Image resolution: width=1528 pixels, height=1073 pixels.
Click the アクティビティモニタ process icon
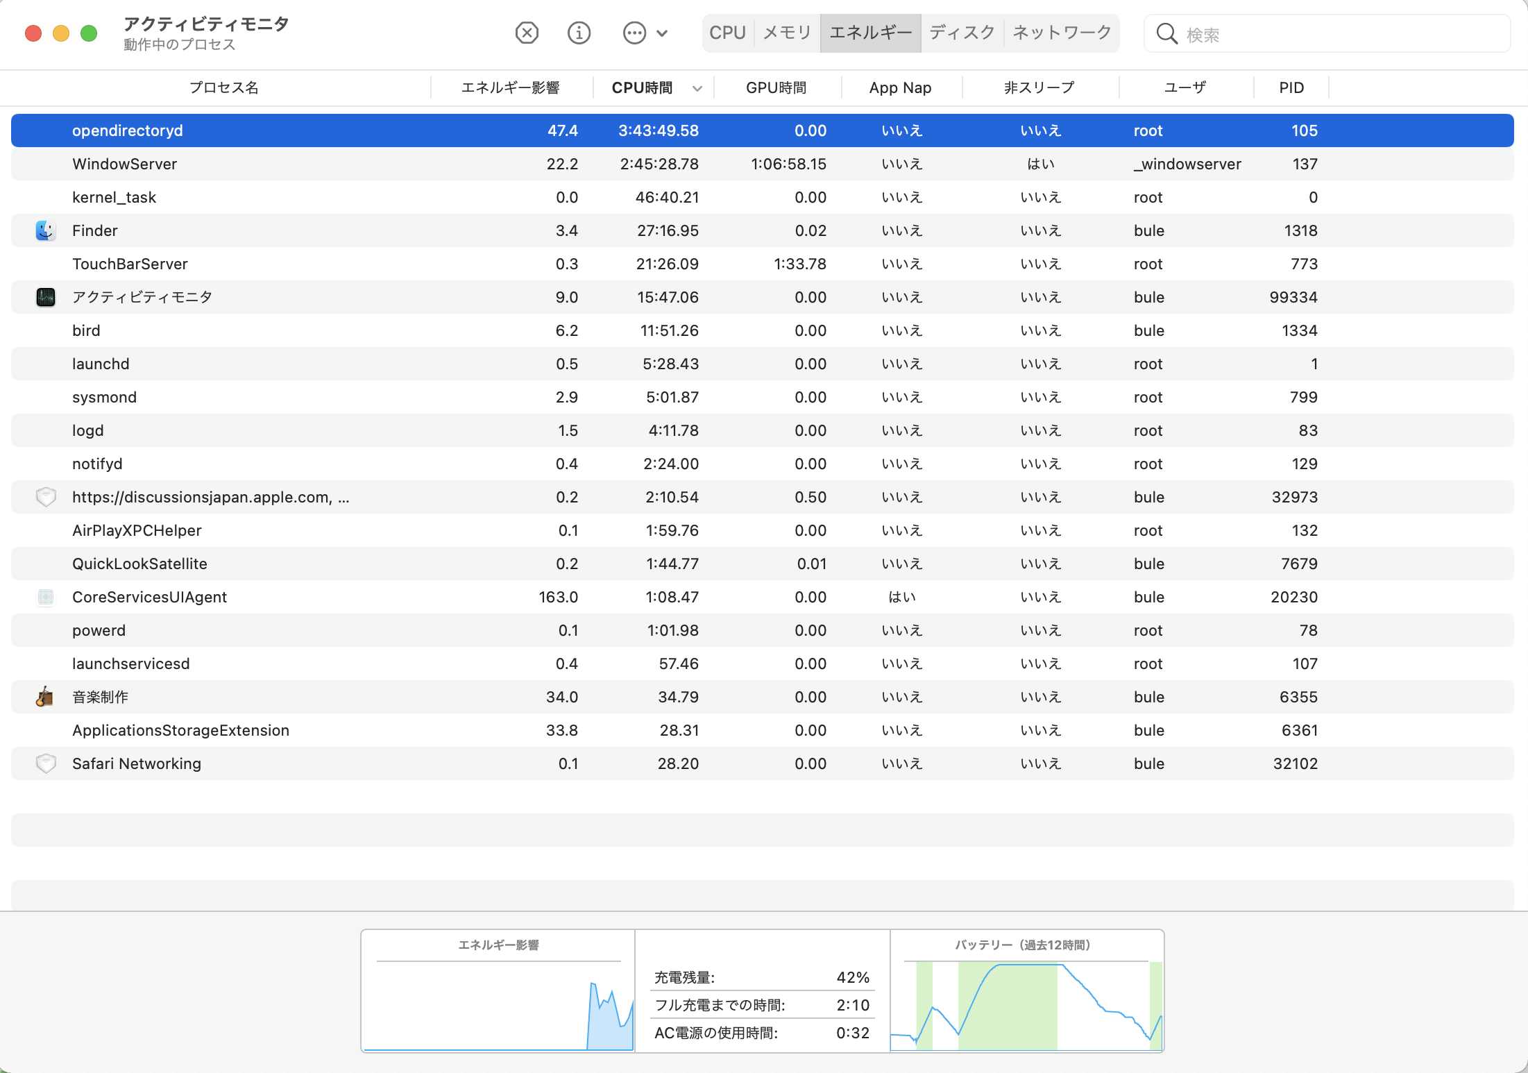coord(46,297)
